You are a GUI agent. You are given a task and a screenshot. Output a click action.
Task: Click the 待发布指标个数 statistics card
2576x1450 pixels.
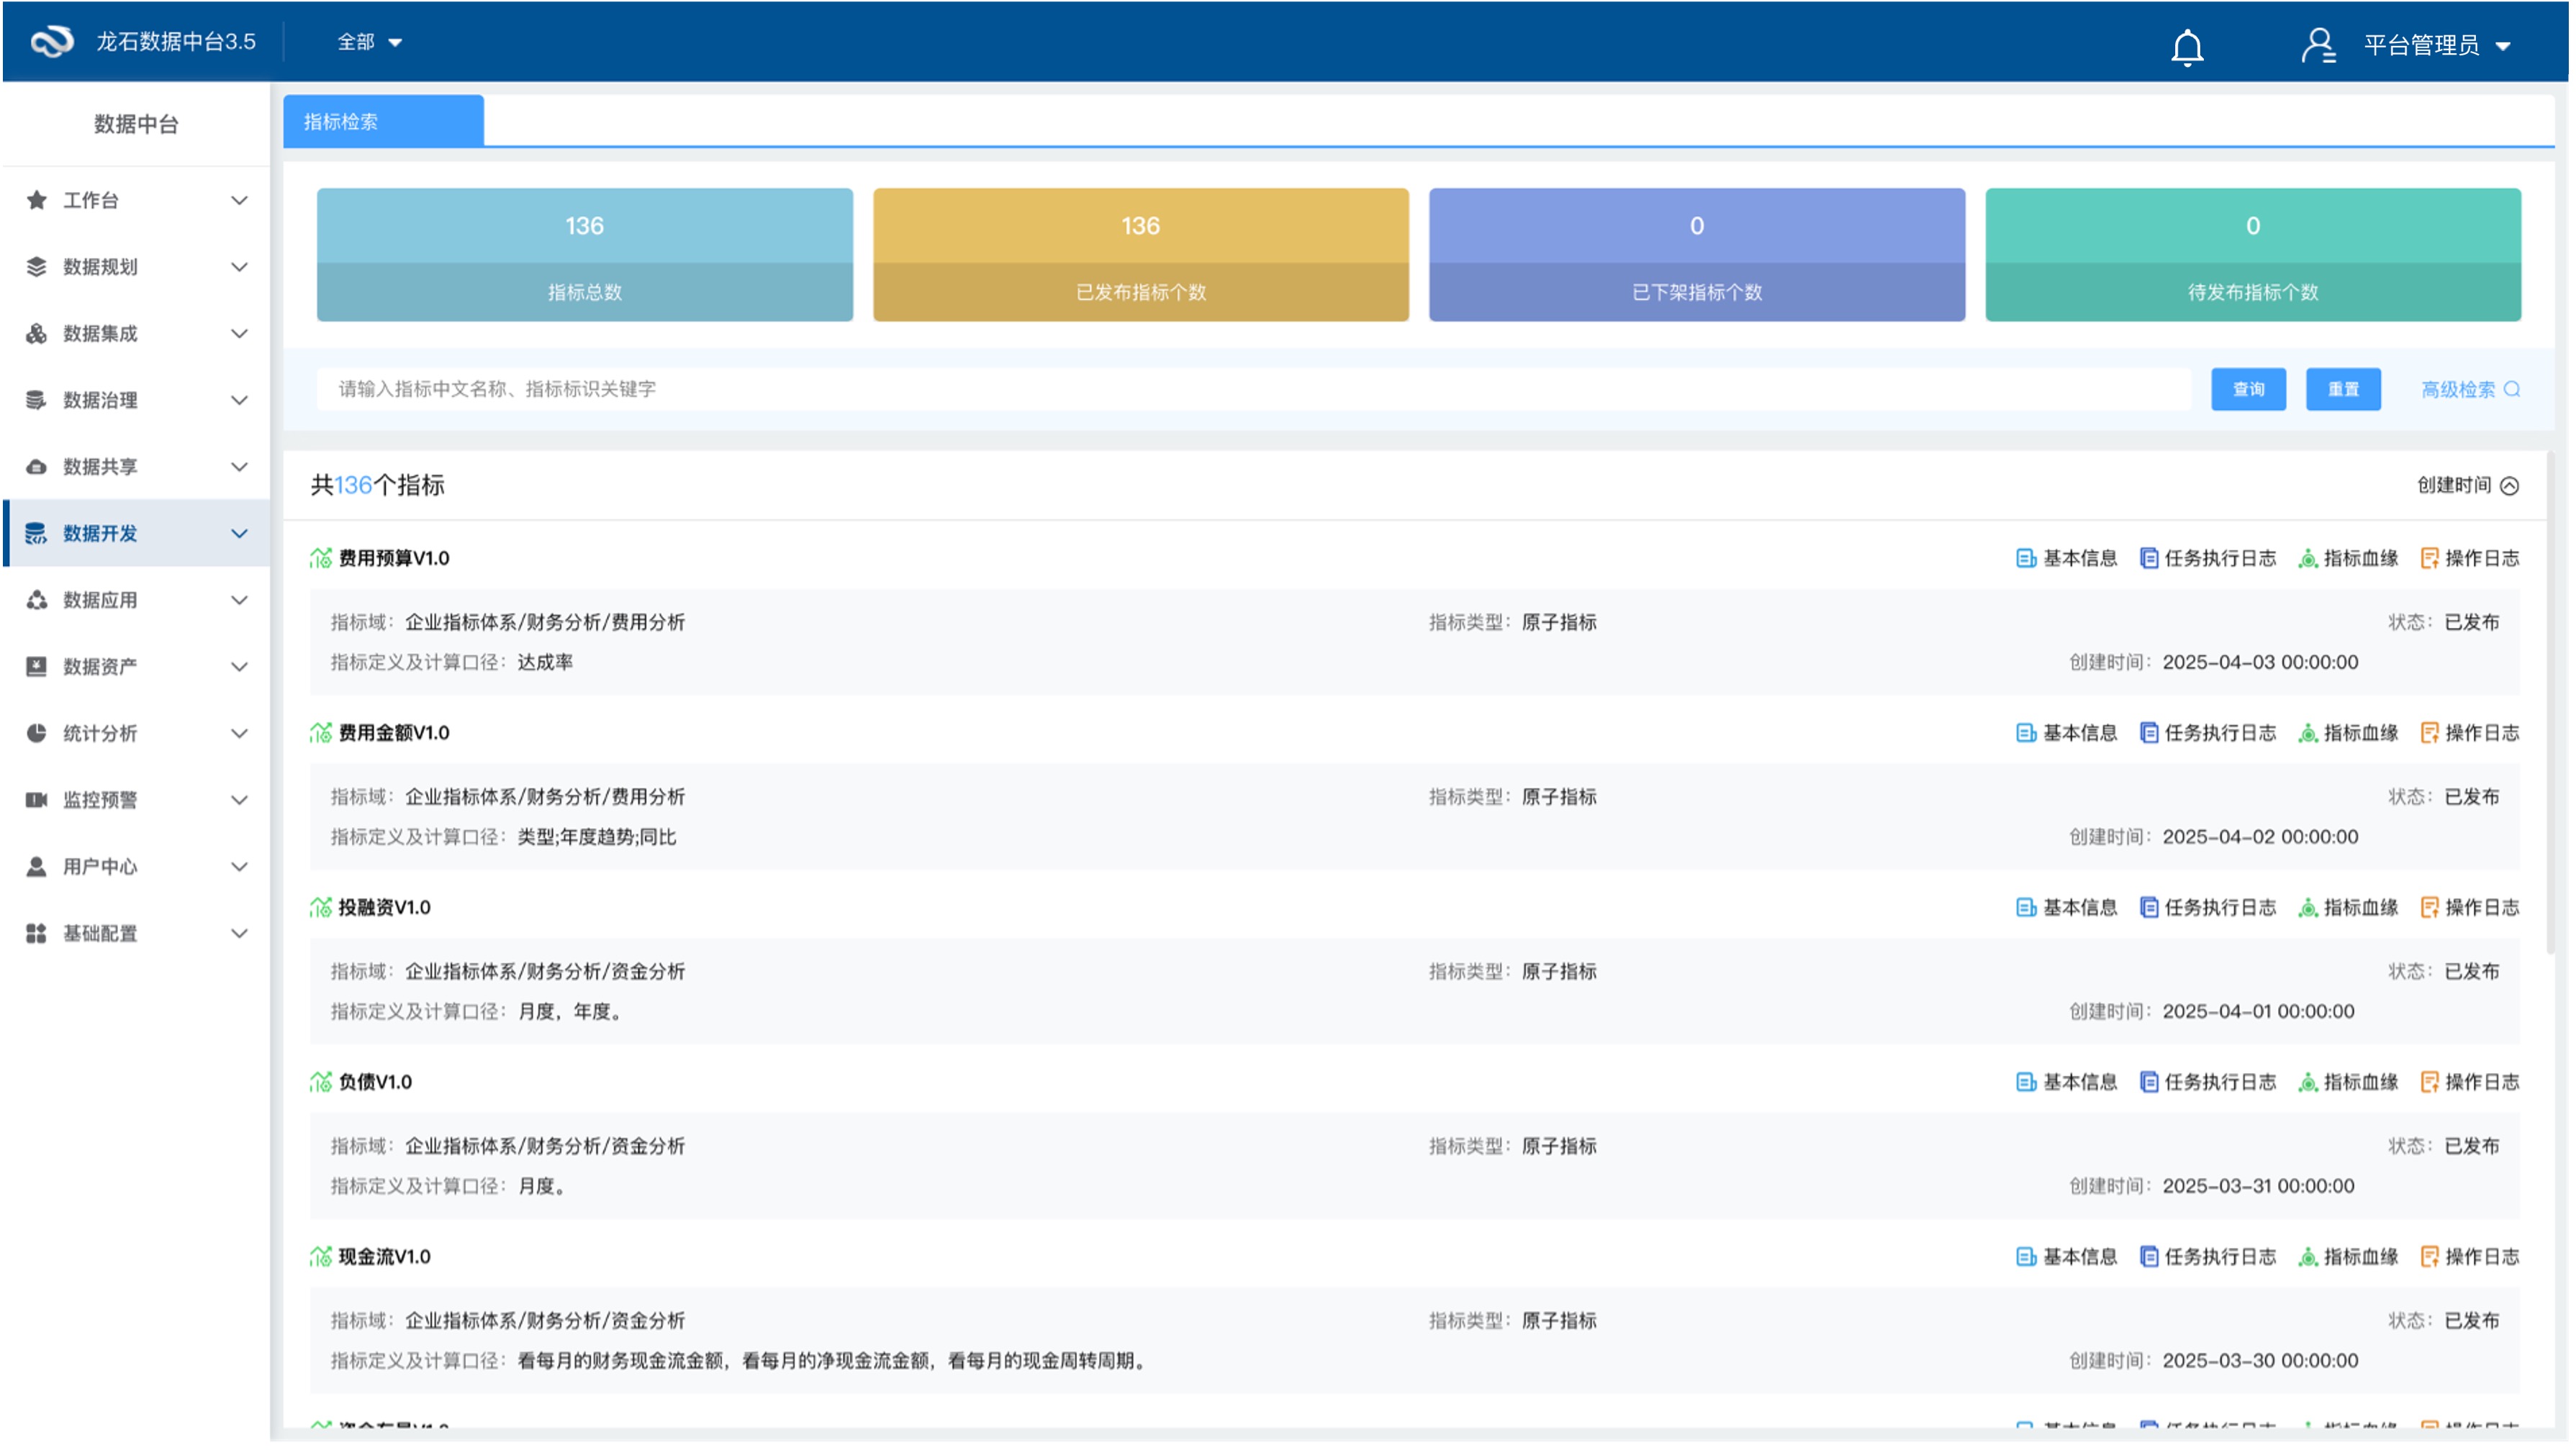coord(2253,255)
